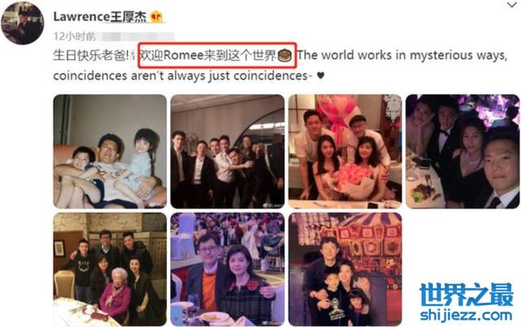This screenshot has height=327, width=521.
Task: Open the shijiezz.com link
Action: (x=466, y=315)
